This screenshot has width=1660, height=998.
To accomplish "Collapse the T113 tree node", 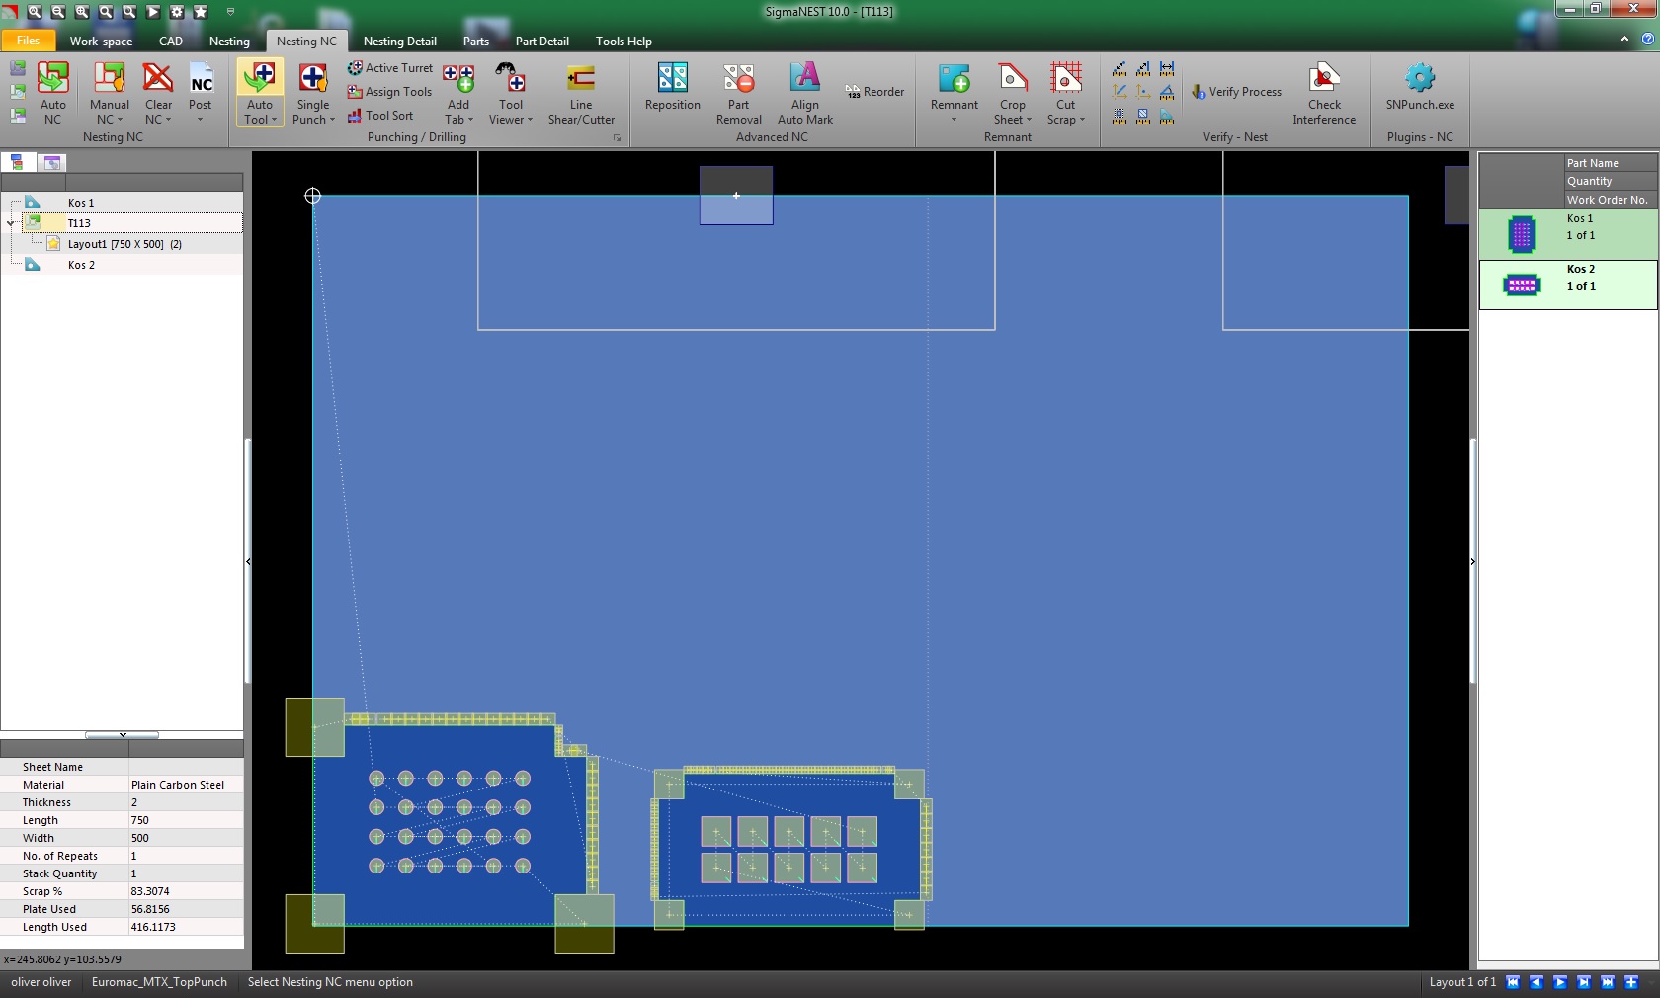I will coord(11,223).
